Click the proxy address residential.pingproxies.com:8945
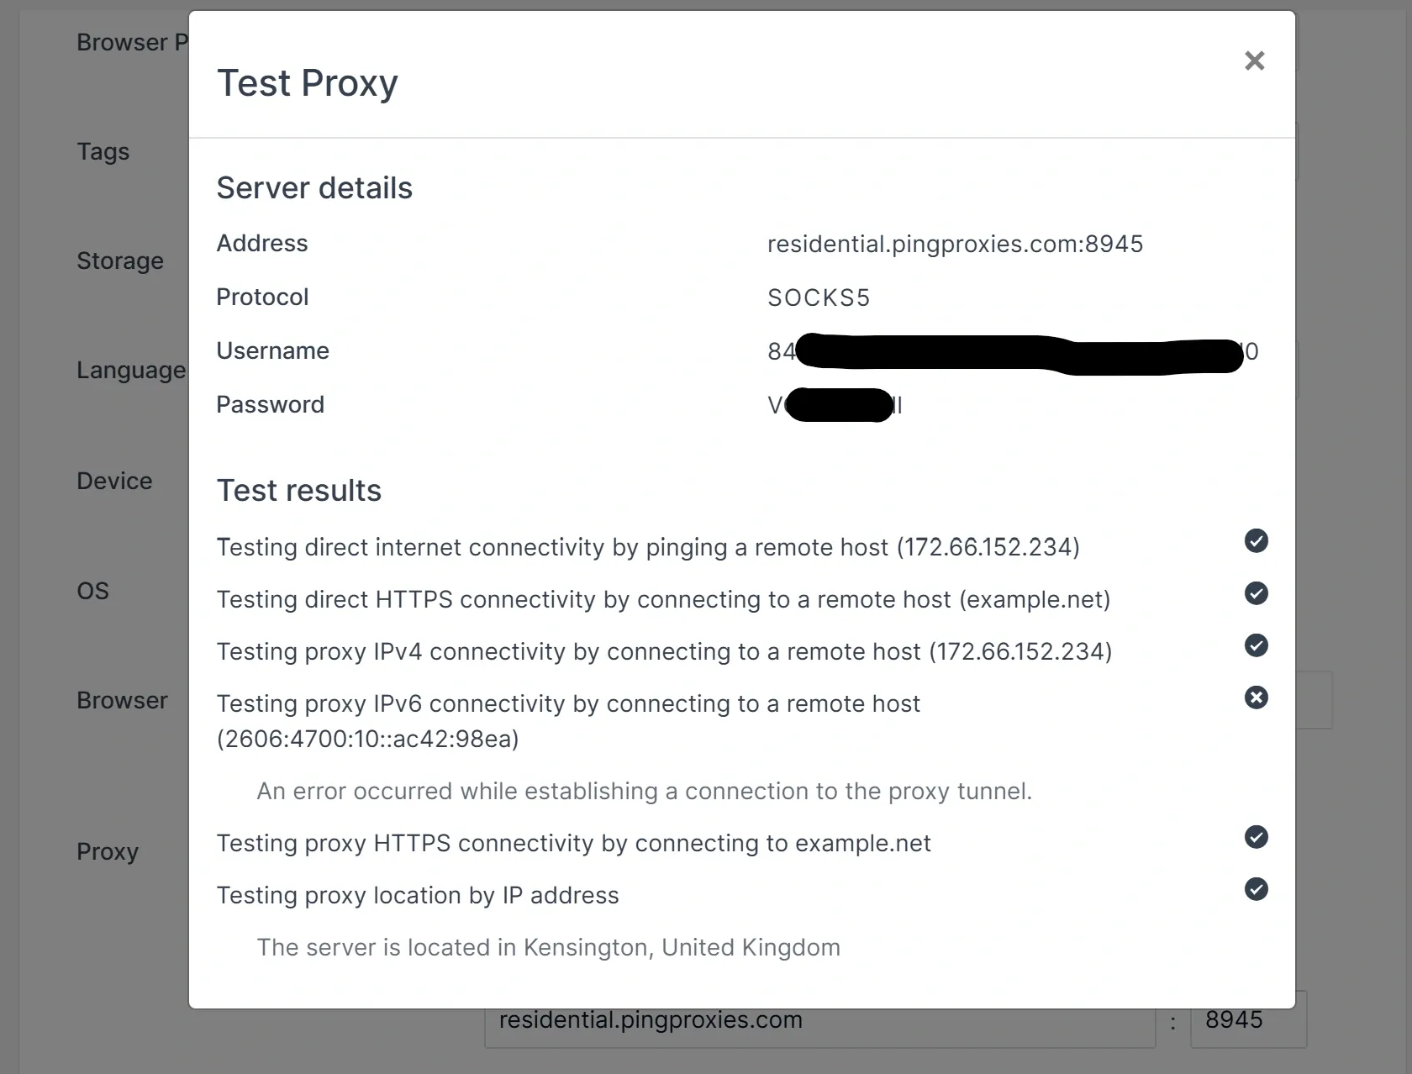This screenshot has height=1074, width=1412. 955,244
